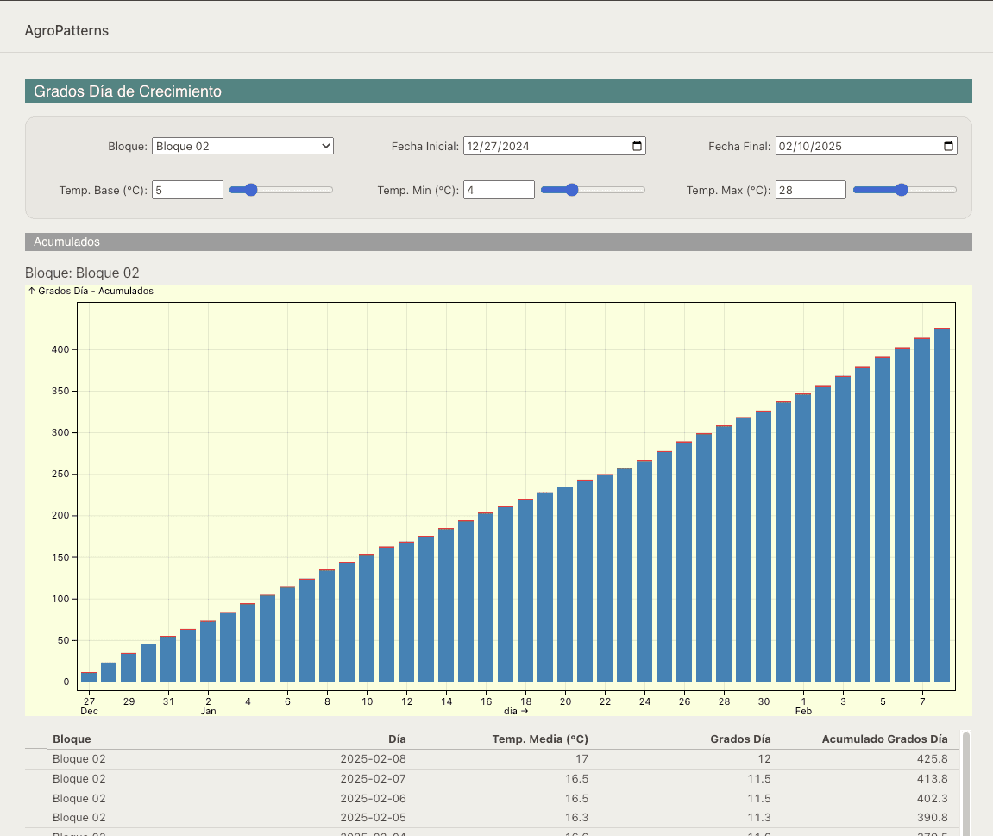Expand the Bloque dropdown
Viewport: 993px width, 836px height.
(242, 147)
